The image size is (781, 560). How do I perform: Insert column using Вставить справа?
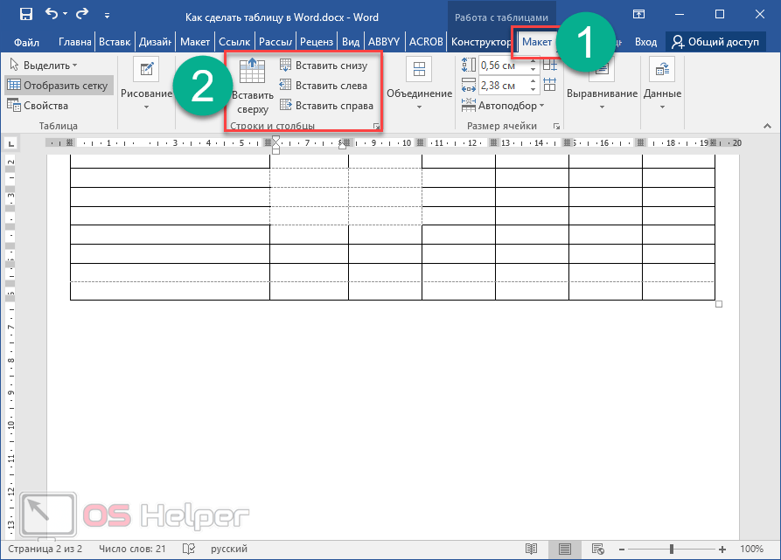click(325, 106)
